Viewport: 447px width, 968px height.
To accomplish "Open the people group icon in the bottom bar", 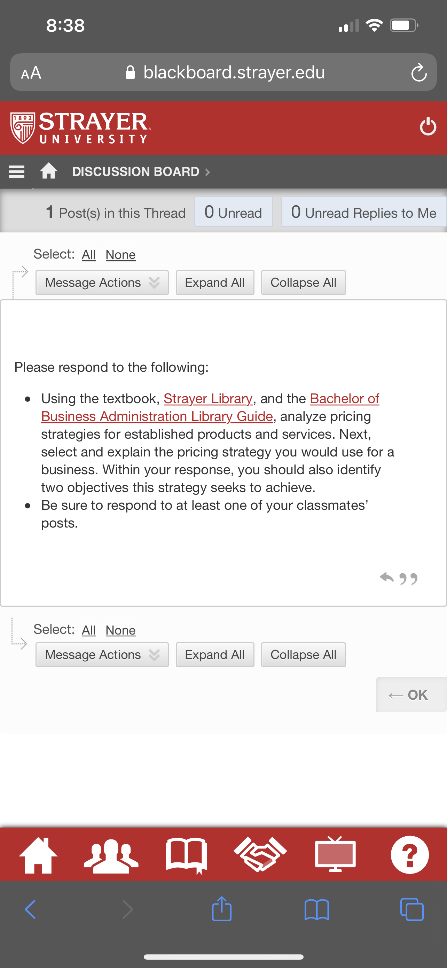I will 111,856.
